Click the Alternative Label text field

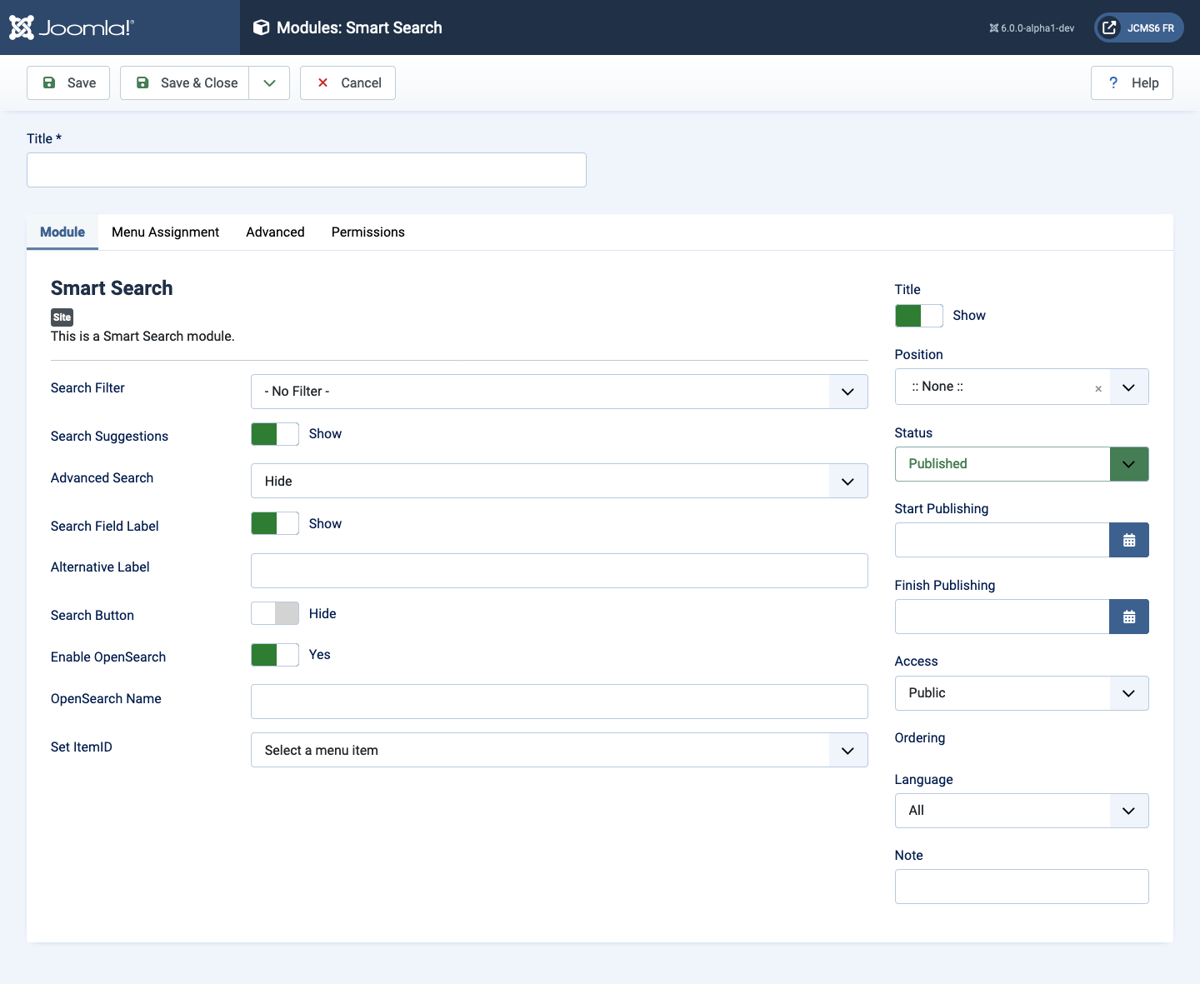[559, 571]
